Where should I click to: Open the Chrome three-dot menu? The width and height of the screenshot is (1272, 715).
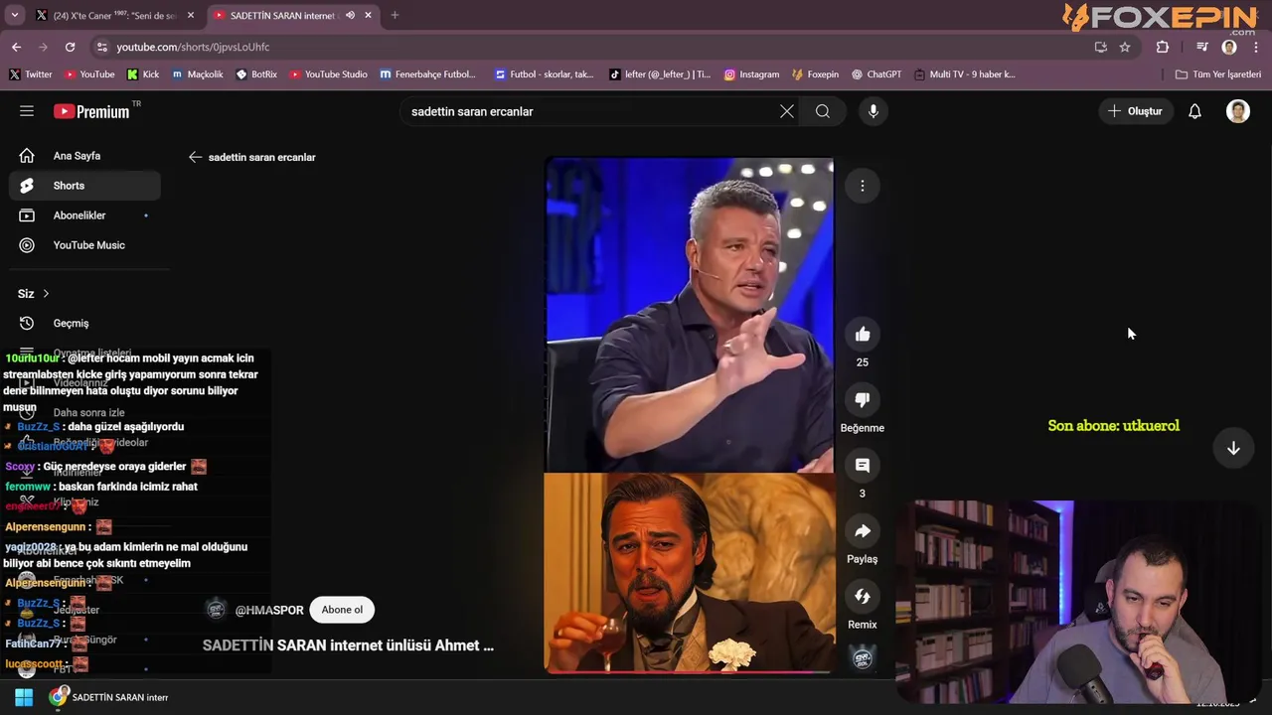click(1257, 47)
